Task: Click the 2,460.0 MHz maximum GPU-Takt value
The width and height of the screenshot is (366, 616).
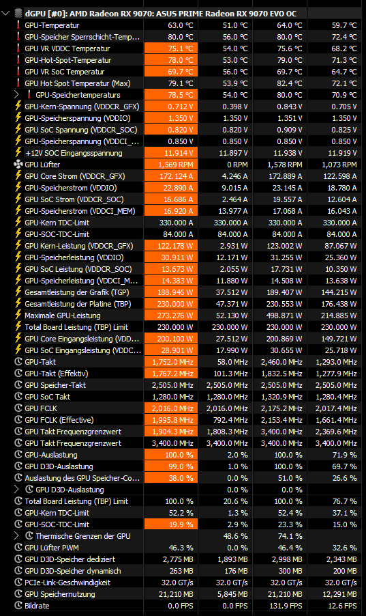Action: tap(281, 362)
